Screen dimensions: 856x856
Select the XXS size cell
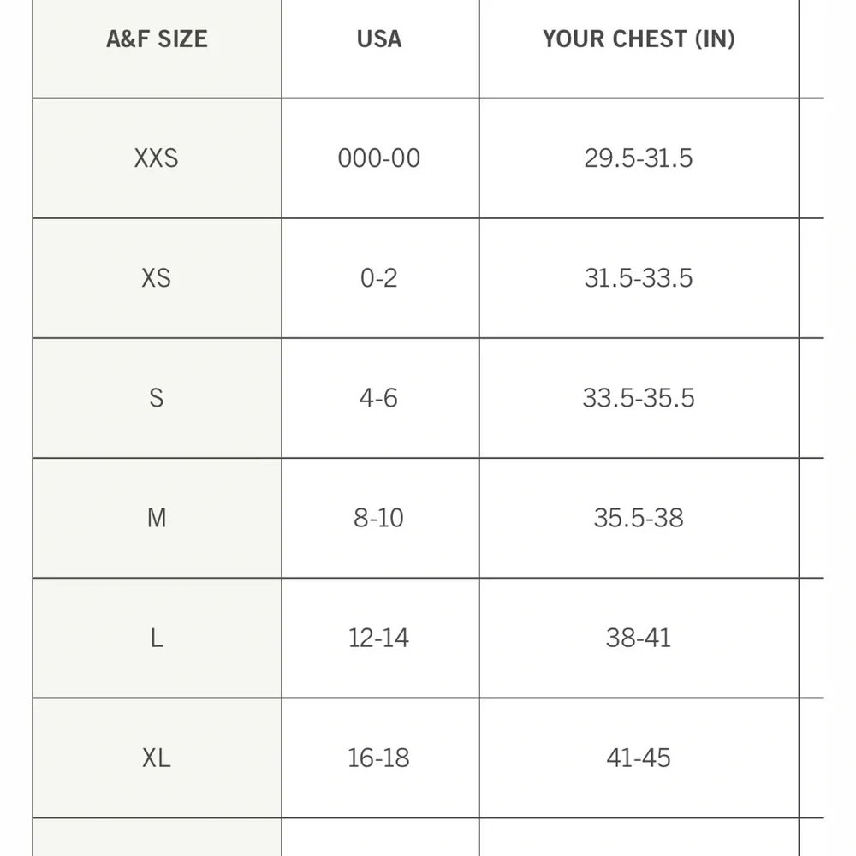157,158
